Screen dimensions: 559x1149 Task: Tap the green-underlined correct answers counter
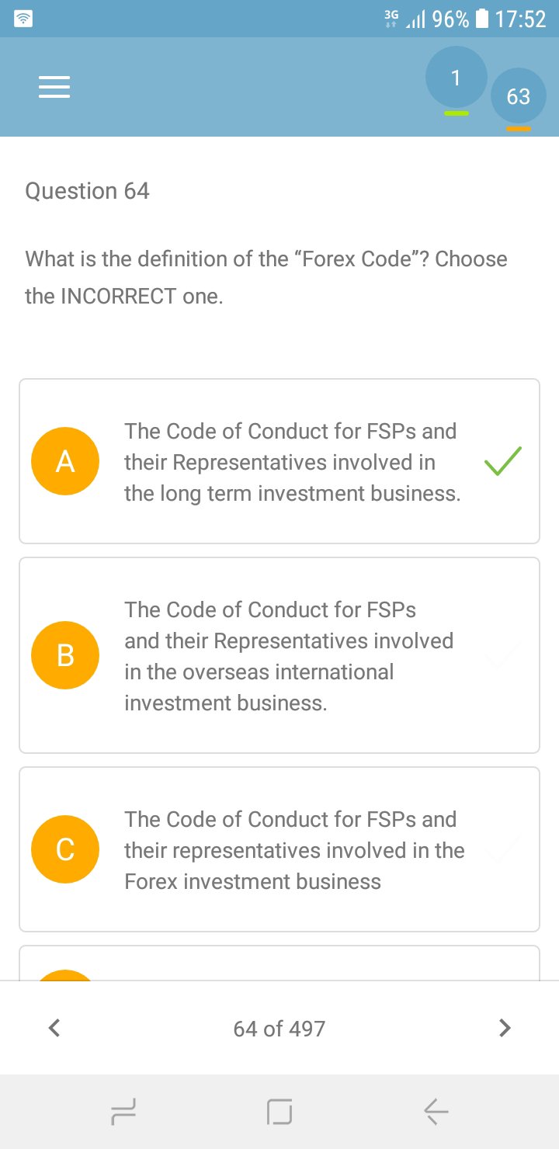pyautogui.click(x=456, y=79)
